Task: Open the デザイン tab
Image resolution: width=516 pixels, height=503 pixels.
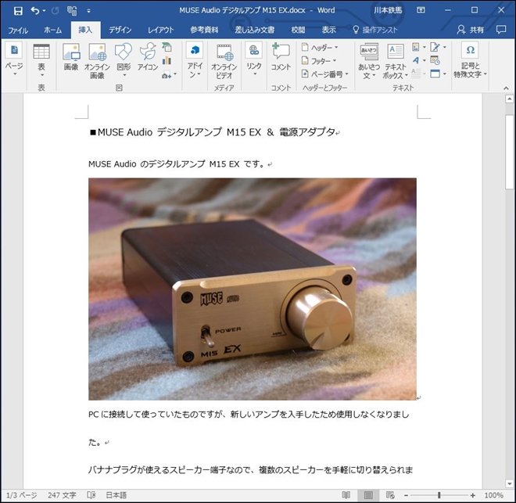Action: point(120,30)
